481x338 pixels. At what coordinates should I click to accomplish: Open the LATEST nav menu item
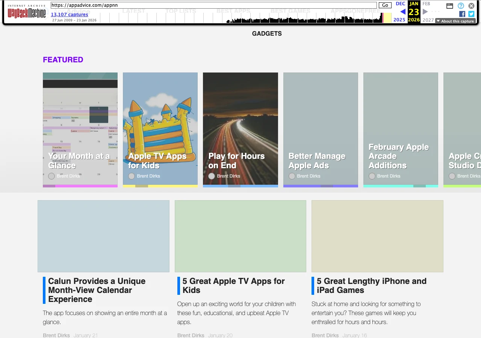pos(134,11)
